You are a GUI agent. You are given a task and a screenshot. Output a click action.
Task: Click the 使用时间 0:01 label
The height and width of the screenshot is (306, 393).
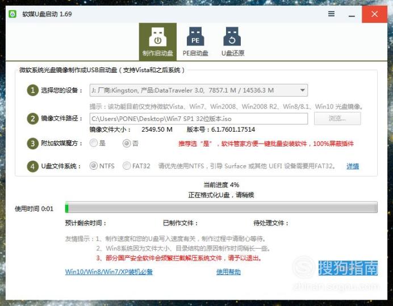(x=34, y=209)
